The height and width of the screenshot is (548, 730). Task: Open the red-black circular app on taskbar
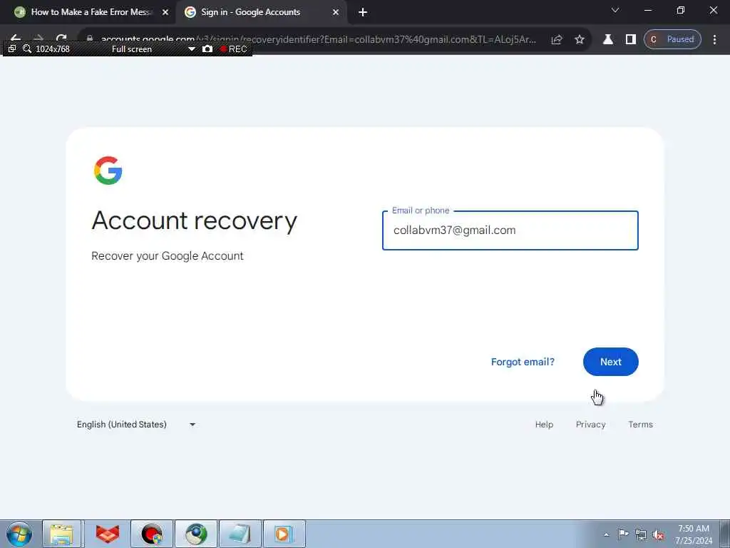coord(152,534)
